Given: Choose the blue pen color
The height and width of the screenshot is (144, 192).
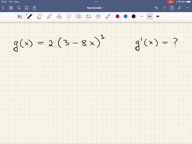Looking at the screenshot, I should pyautogui.click(x=126, y=16).
